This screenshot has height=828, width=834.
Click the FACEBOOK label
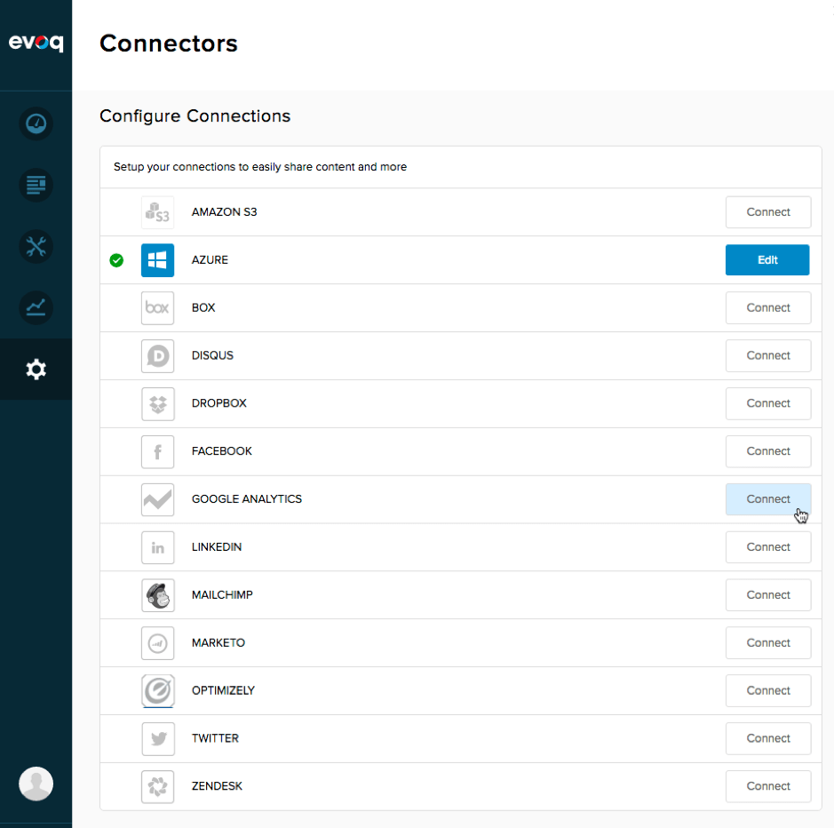click(222, 451)
